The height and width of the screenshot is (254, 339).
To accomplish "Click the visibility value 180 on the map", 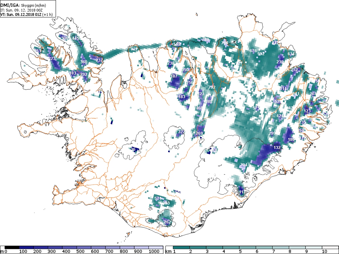I will click(x=291, y=140).
